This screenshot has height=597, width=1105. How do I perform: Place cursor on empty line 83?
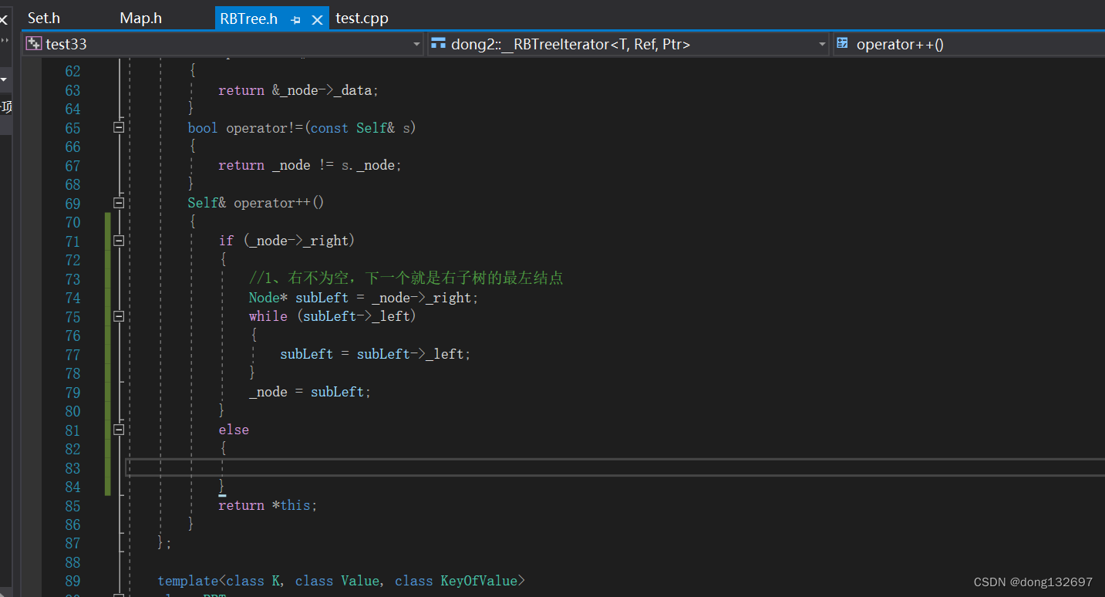[615, 467]
